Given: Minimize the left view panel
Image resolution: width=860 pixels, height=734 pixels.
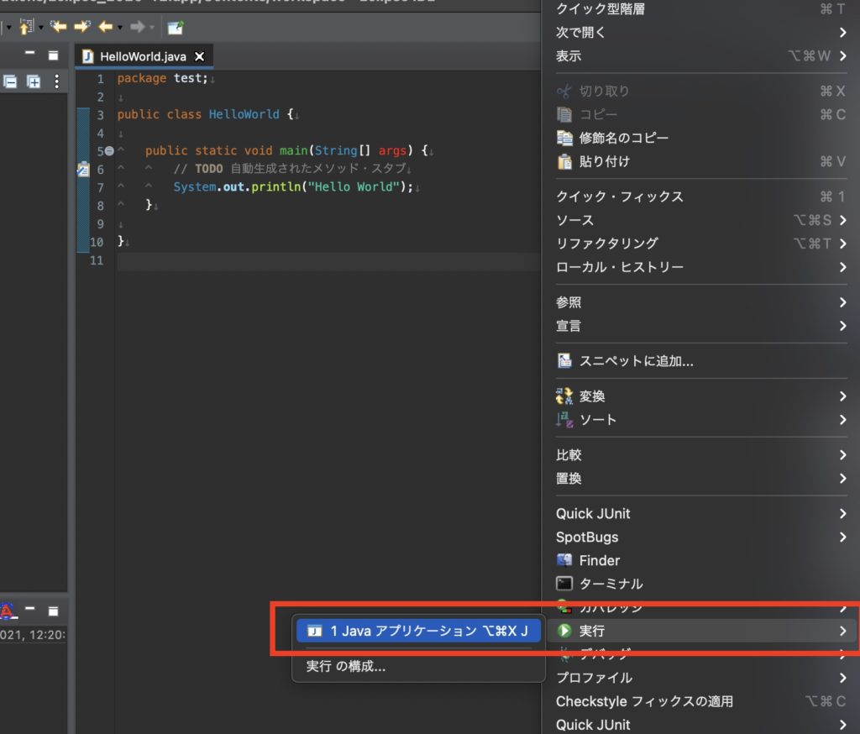Looking at the screenshot, I should (x=29, y=53).
